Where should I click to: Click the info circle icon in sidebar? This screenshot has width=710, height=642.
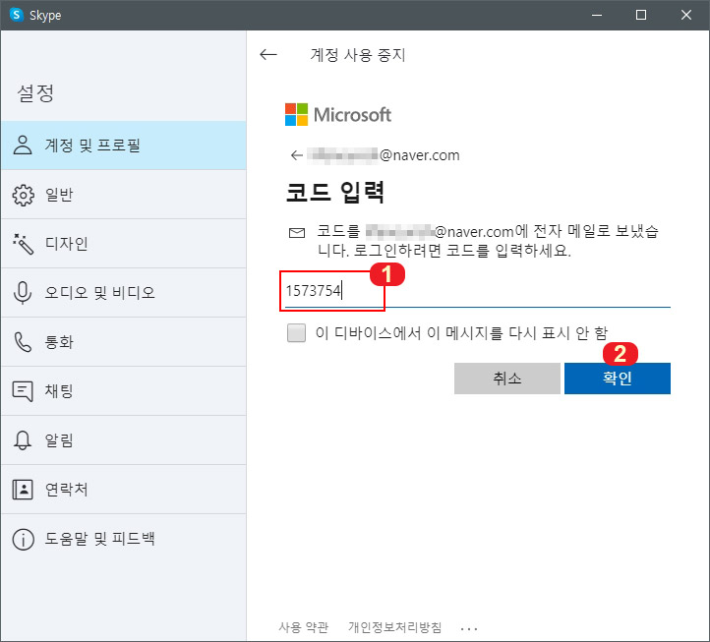tap(23, 539)
